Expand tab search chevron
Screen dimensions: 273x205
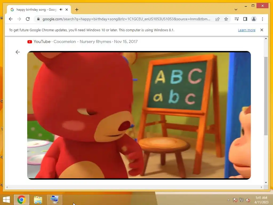(x=236, y=10)
